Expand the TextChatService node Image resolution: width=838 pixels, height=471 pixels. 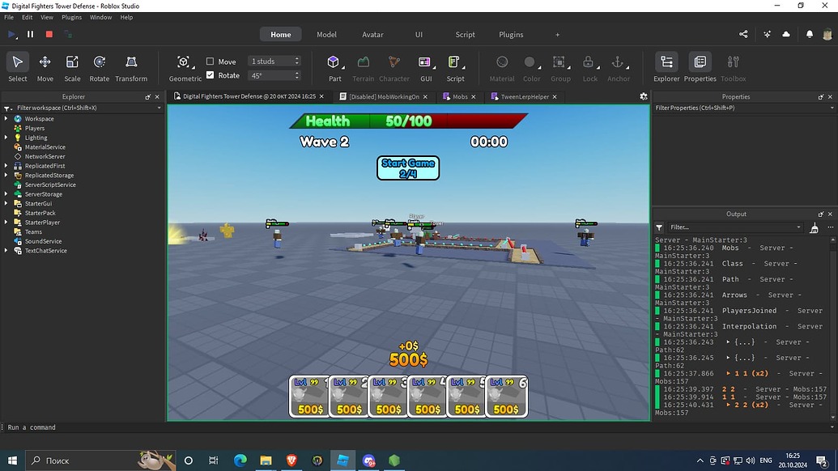(6, 250)
